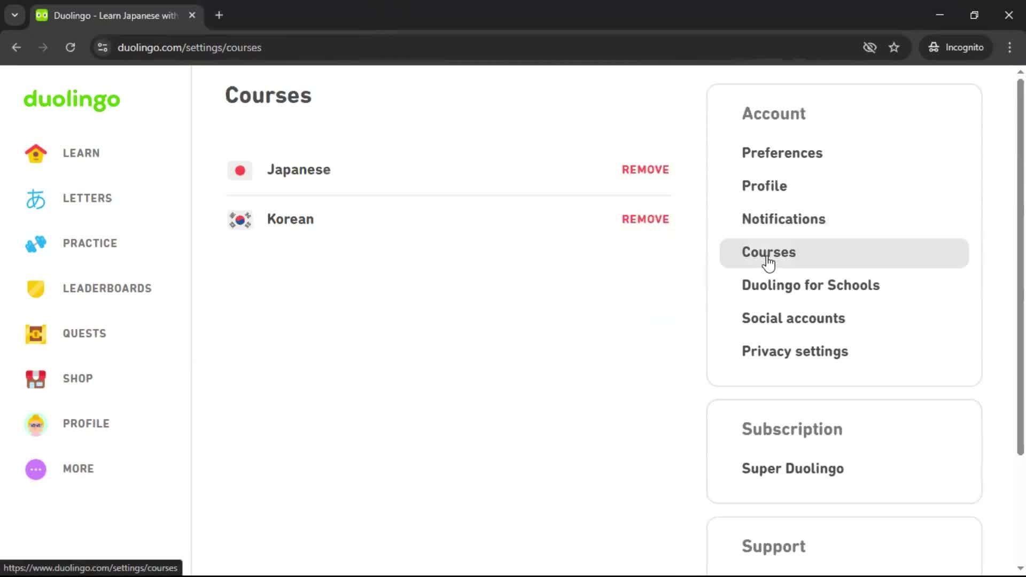The width and height of the screenshot is (1026, 577).
Task: Open the Quests treasure chest icon
Action: point(36,334)
